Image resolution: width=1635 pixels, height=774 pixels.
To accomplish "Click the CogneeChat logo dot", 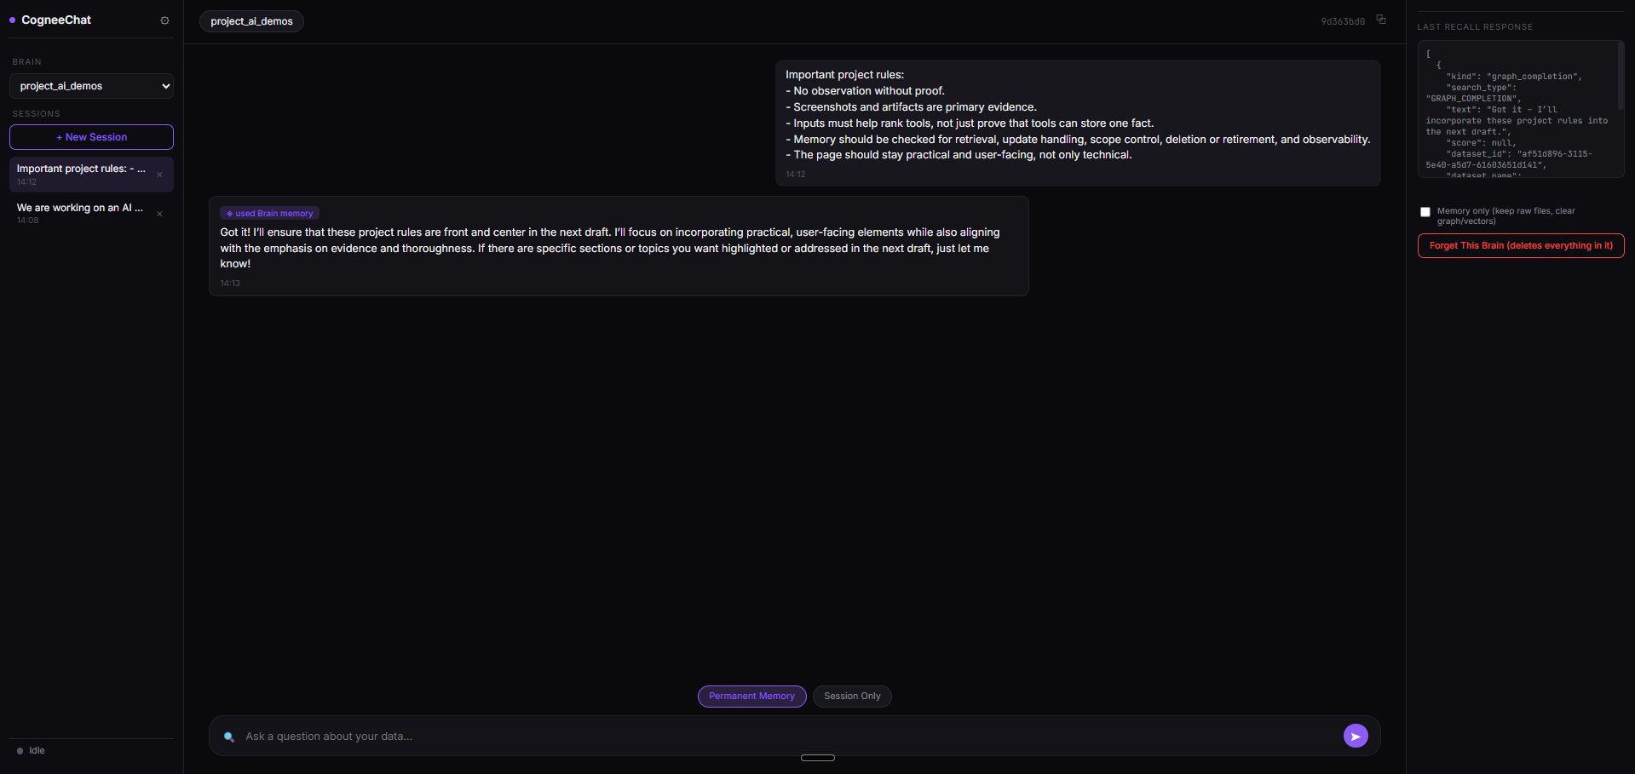I will (x=13, y=20).
